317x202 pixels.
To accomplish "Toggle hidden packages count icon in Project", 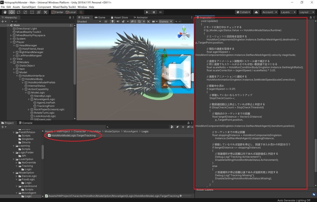I will click(x=190, y=127).
